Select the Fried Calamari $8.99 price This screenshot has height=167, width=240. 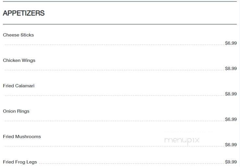pos(231,94)
